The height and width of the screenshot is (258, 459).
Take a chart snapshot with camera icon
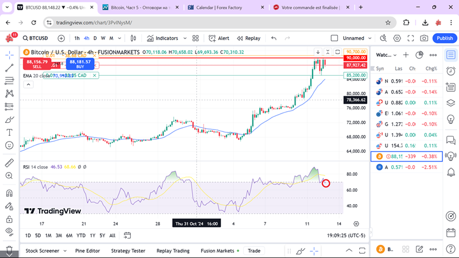coord(424,38)
